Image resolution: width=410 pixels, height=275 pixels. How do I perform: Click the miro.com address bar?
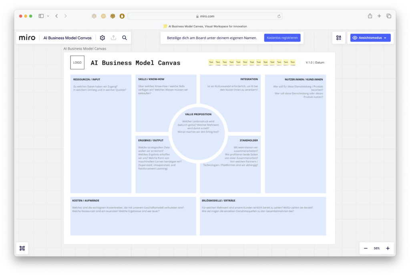pyautogui.click(x=207, y=16)
